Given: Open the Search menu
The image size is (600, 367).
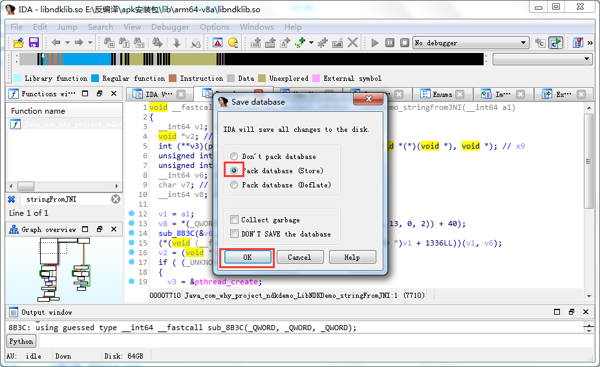Looking at the screenshot, I should pyautogui.click(x=100, y=27).
